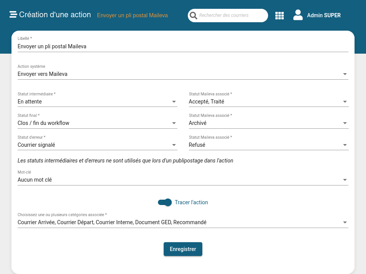Click the Création d'une action page title

[55, 15]
